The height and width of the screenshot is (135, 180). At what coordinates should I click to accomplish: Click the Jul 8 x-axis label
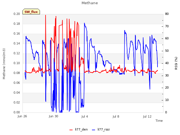point(116,116)
